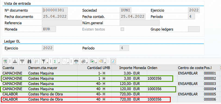Viewport: 221px width, 104px height.
Task: Select the Sociedad field ZUNI
Action: point(126,10)
